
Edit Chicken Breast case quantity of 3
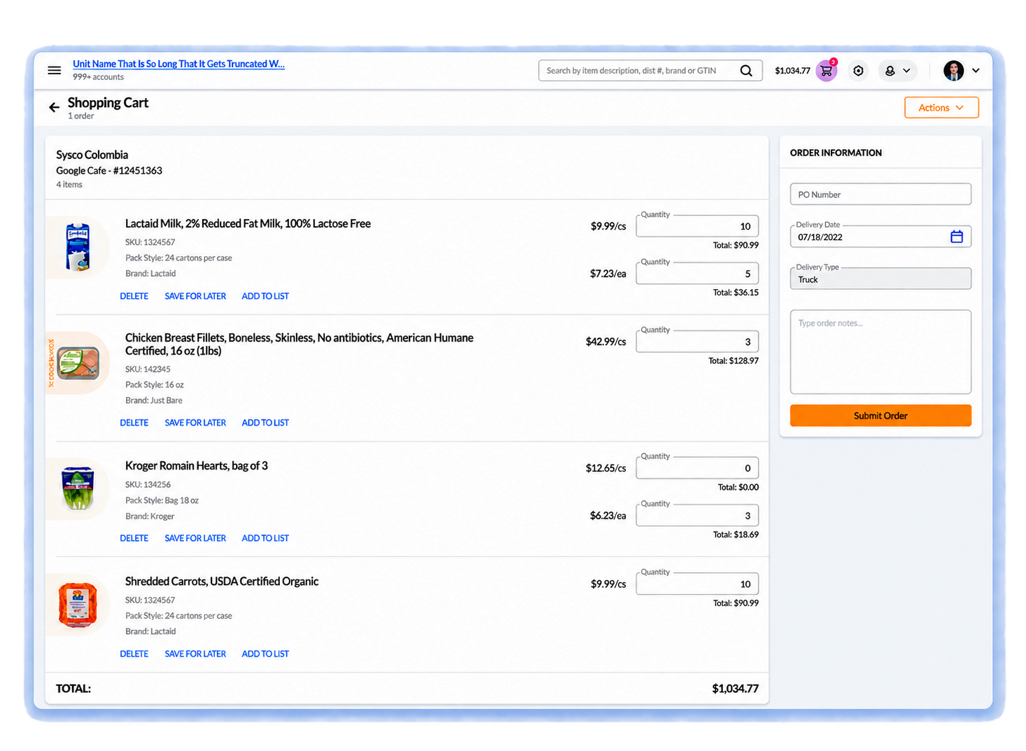click(697, 342)
